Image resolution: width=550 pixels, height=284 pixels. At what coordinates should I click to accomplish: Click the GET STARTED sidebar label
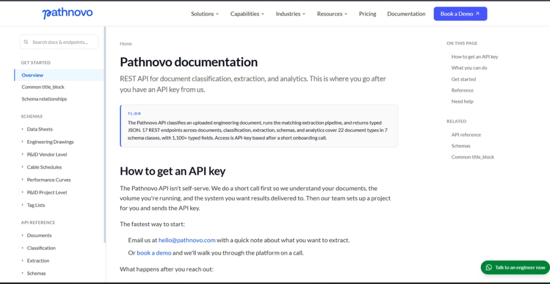(x=36, y=63)
